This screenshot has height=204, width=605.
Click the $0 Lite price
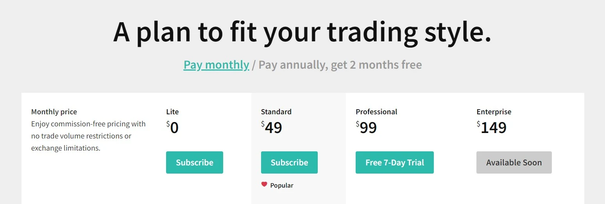pos(172,127)
